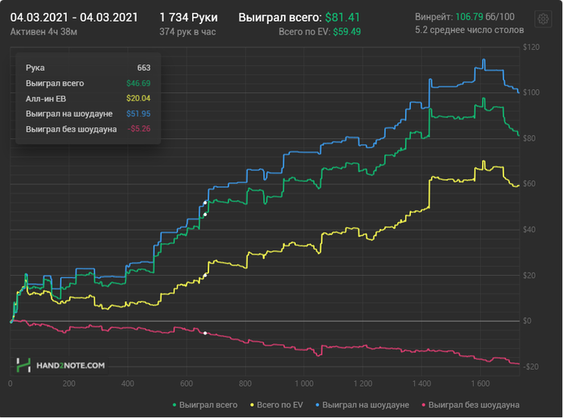Click the white marker on the green line
Viewport: 563px width, 418px height.
point(205,215)
